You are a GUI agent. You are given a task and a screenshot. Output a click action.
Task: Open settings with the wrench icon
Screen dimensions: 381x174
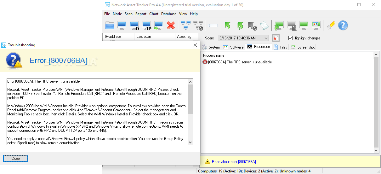[331, 26]
